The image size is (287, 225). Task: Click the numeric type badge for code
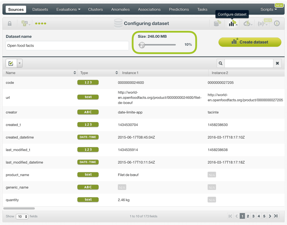click(88, 82)
